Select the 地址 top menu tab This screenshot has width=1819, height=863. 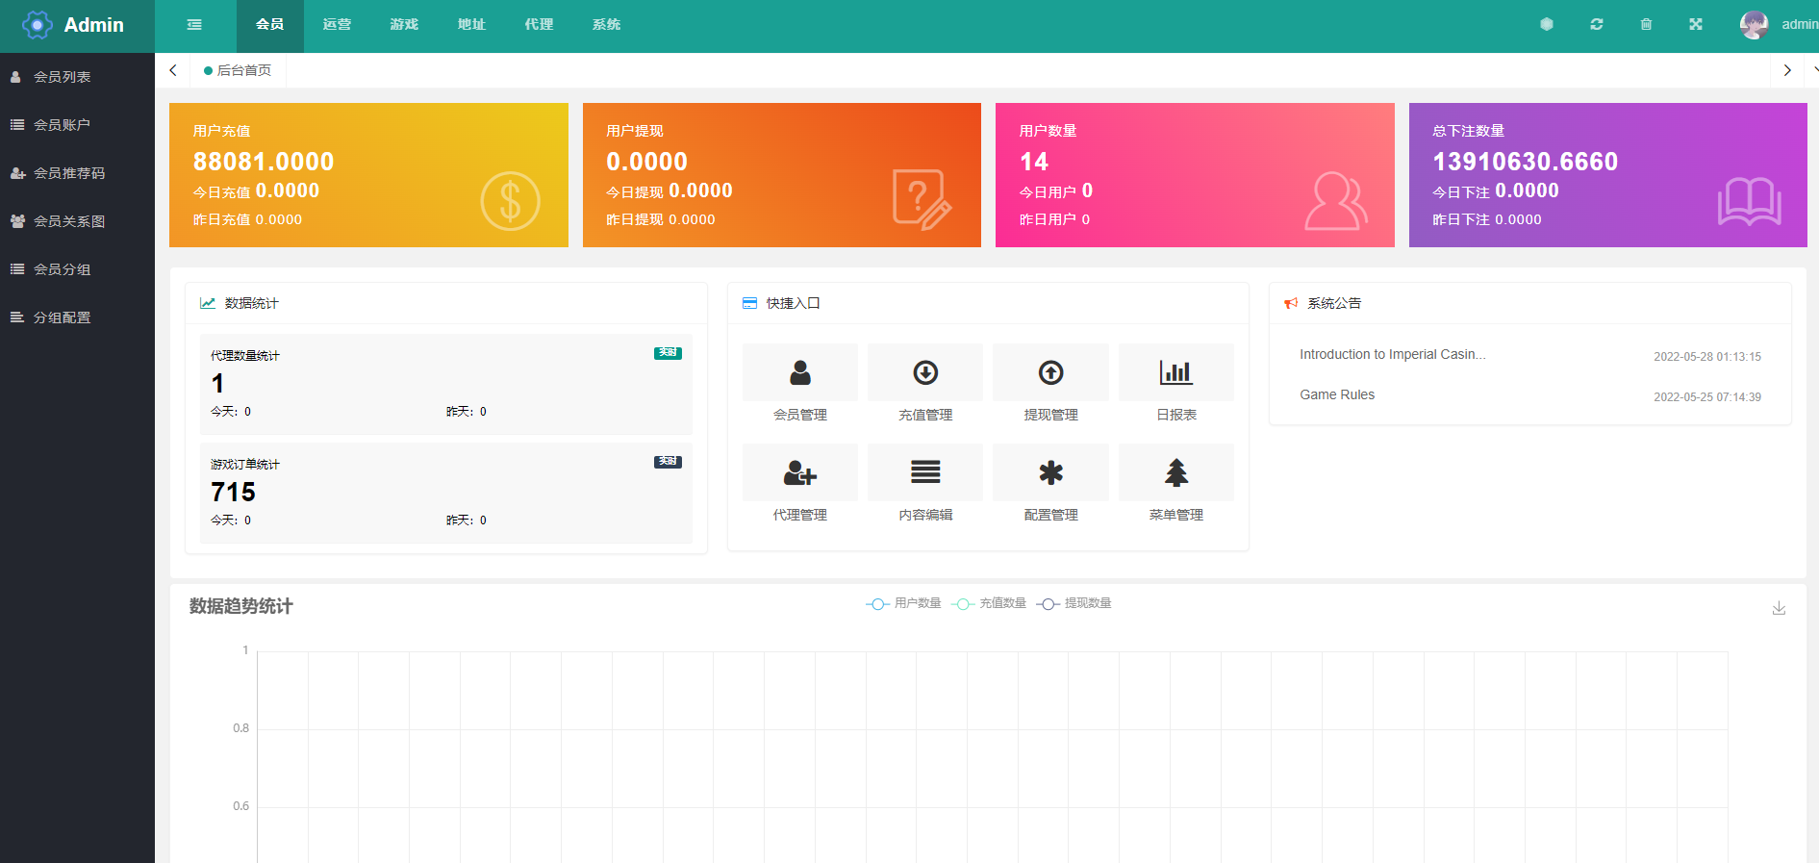click(x=471, y=25)
